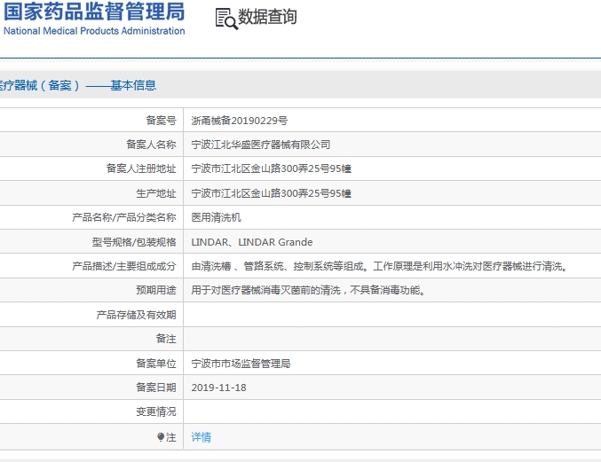The image size is (601, 462).
Task: Select the 预期用途 label
Action: (156, 290)
